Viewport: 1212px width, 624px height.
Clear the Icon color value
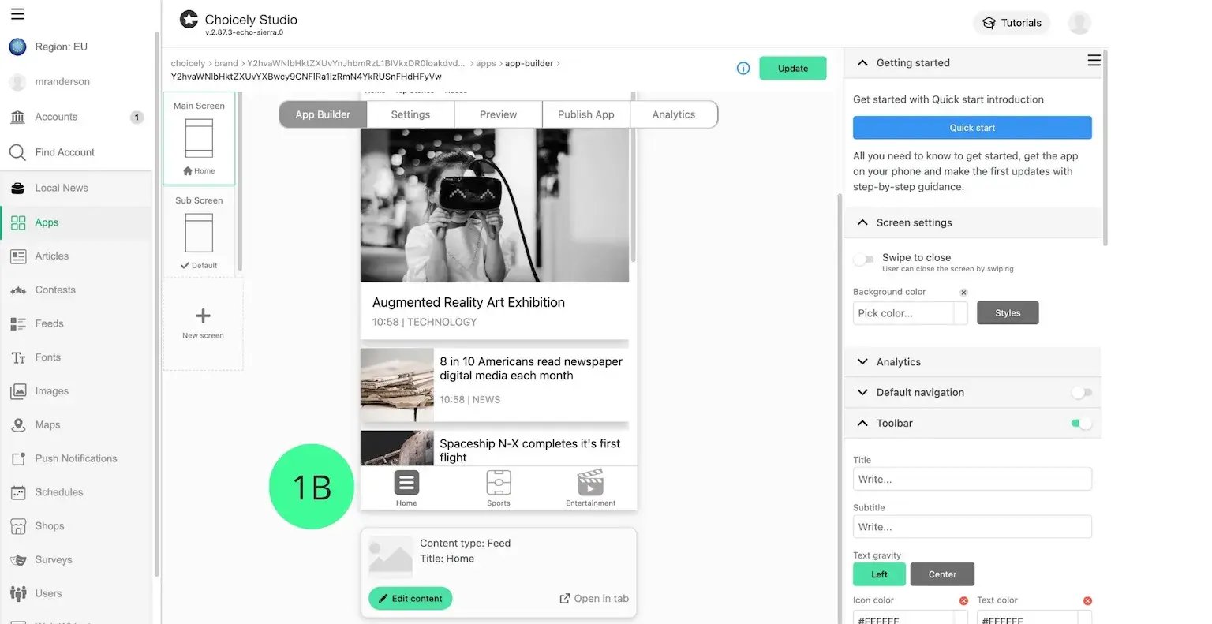coord(963,601)
